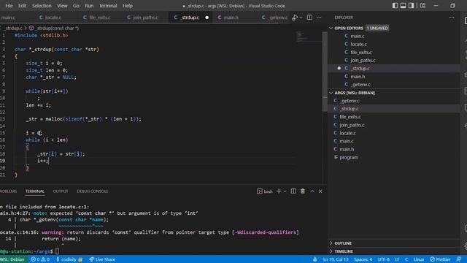Open the View menu
This screenshot has width=467, height=263.
[x=62, y=6]
